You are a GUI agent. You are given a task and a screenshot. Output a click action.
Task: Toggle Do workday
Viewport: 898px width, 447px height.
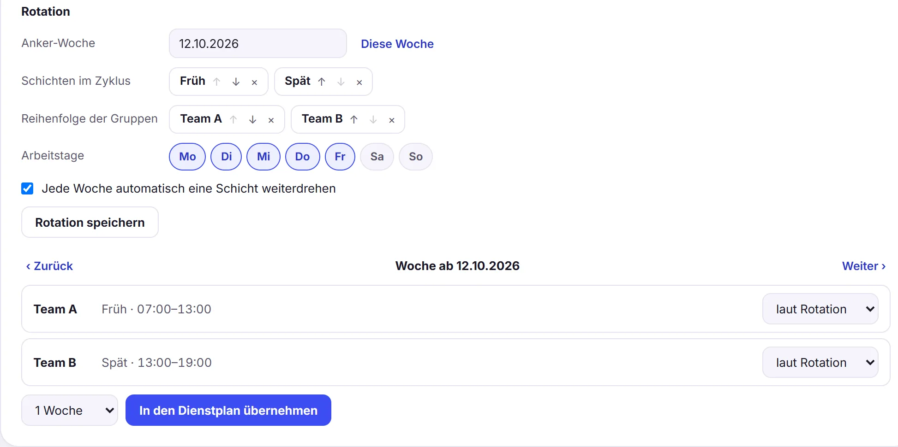click(303, 157)
